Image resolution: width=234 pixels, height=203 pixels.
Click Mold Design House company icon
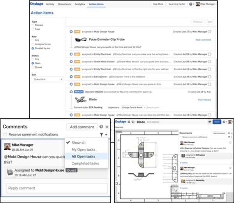pos(10,172)
